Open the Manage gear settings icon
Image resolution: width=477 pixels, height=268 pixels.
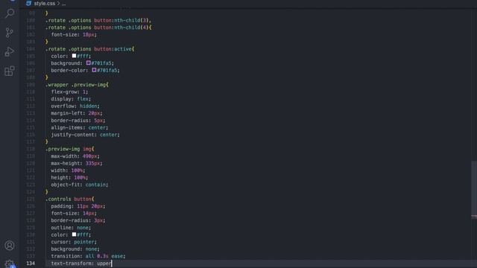pos(10,264)
